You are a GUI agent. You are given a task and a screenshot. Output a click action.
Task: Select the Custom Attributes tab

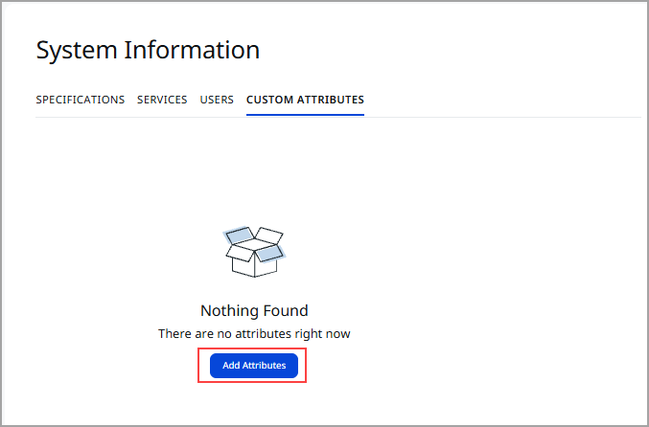305,100
